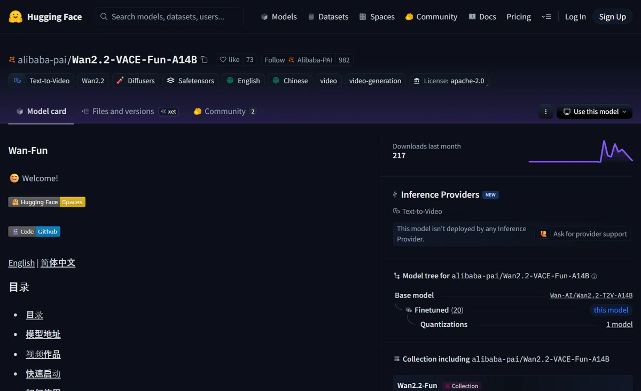Open the 快速启动 link

pyautogui.click(x=43, y=374)
